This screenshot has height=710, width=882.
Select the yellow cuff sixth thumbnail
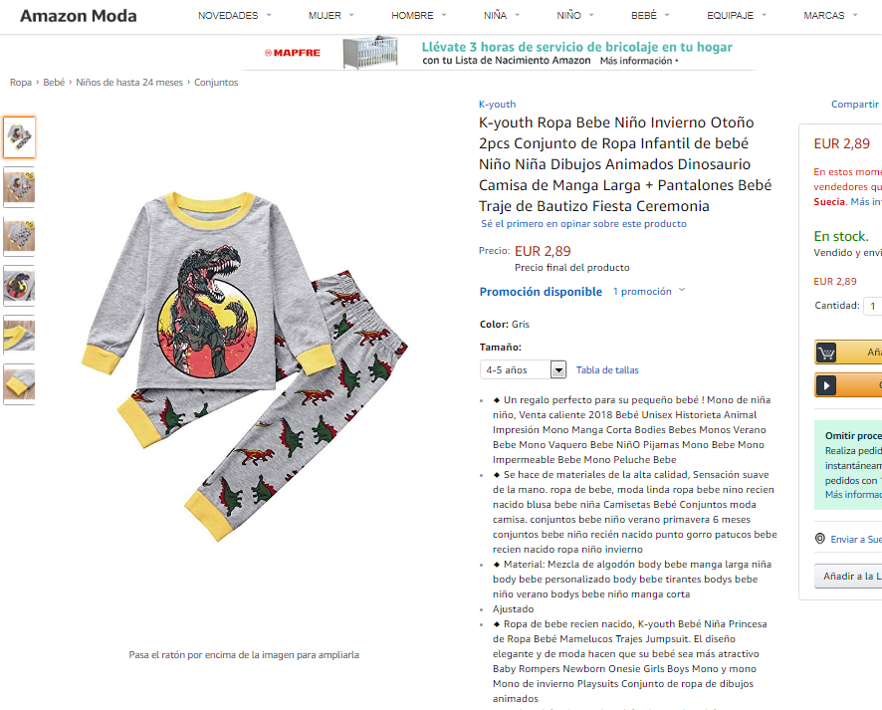(x=19, y=384)
